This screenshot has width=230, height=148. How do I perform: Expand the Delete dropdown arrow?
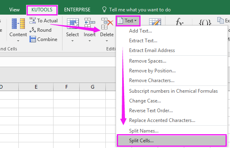click(x=107, y=41)
